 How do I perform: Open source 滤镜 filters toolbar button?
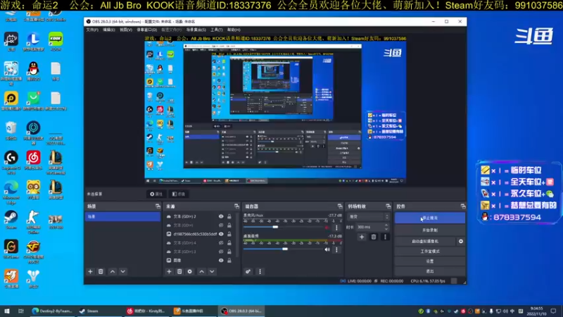[179, 194]
